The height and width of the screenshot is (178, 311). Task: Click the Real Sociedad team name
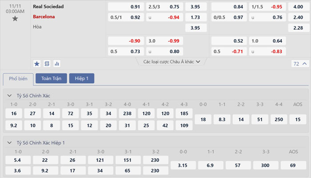pos(48,7)
